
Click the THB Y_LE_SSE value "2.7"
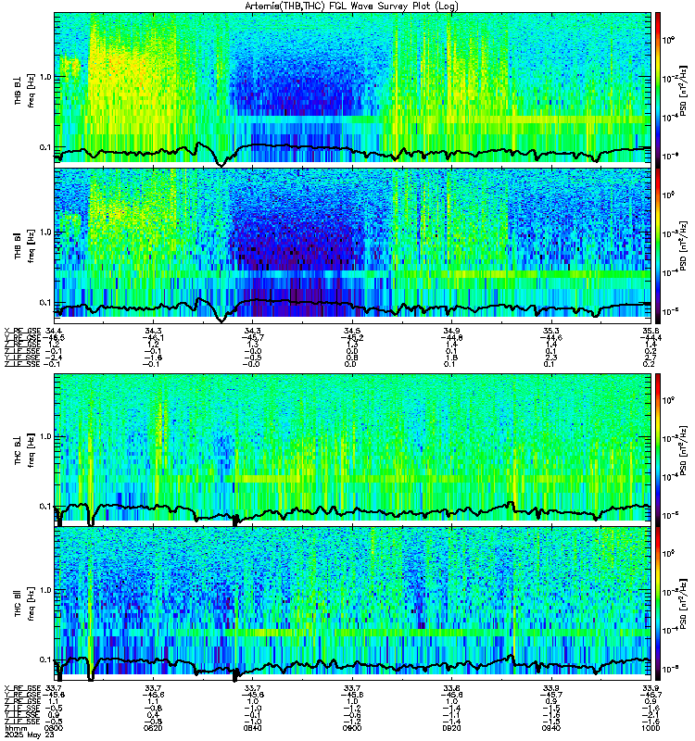point(651,358)
